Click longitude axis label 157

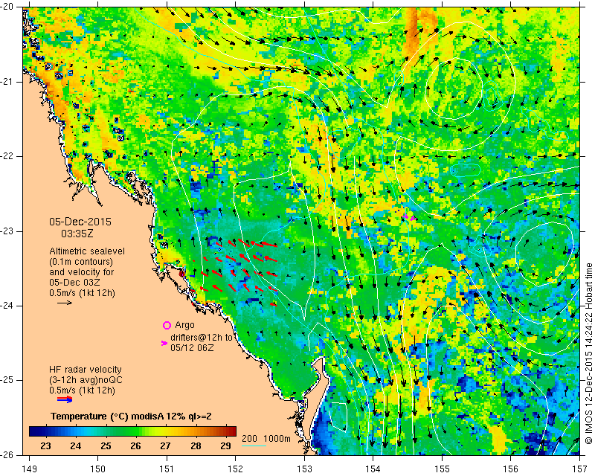579,469
